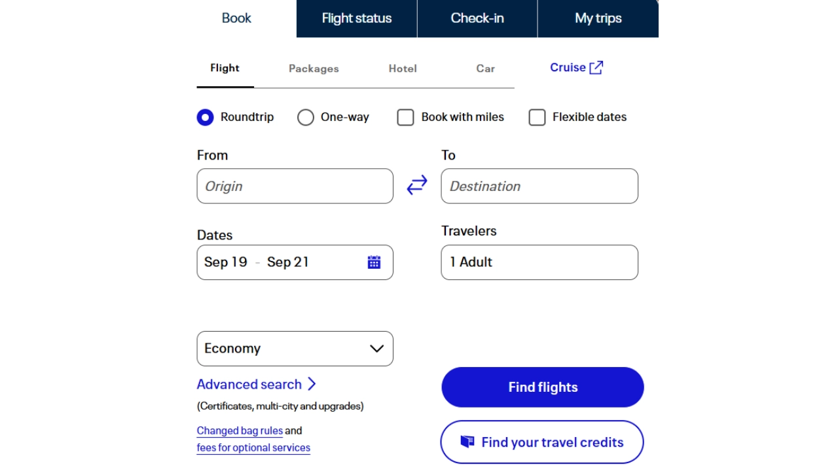Open the Economy cabin class dropdown
The width and height of the screenshot is (838, 471).
click(x=295, y=349)
